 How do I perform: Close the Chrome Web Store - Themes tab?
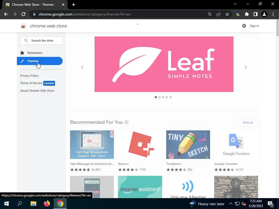click(63, 5)
